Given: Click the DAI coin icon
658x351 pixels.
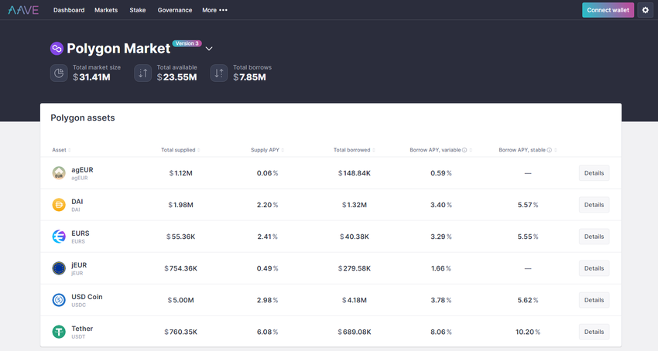Looking at the screenshot, I should click(59, 205).
